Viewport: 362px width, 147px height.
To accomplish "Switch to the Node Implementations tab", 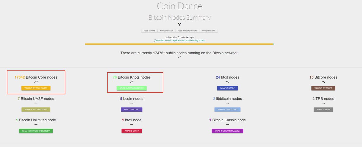I will [x=187, y=31].
